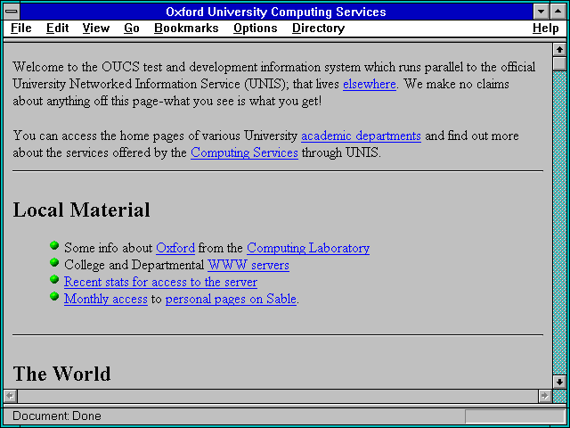Open 'Recent stats for access to the server'
570x428 pixels.
[160, 282]
